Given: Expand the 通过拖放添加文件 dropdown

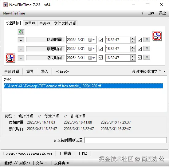Looking at the screenshot, I should coord(164,71).
